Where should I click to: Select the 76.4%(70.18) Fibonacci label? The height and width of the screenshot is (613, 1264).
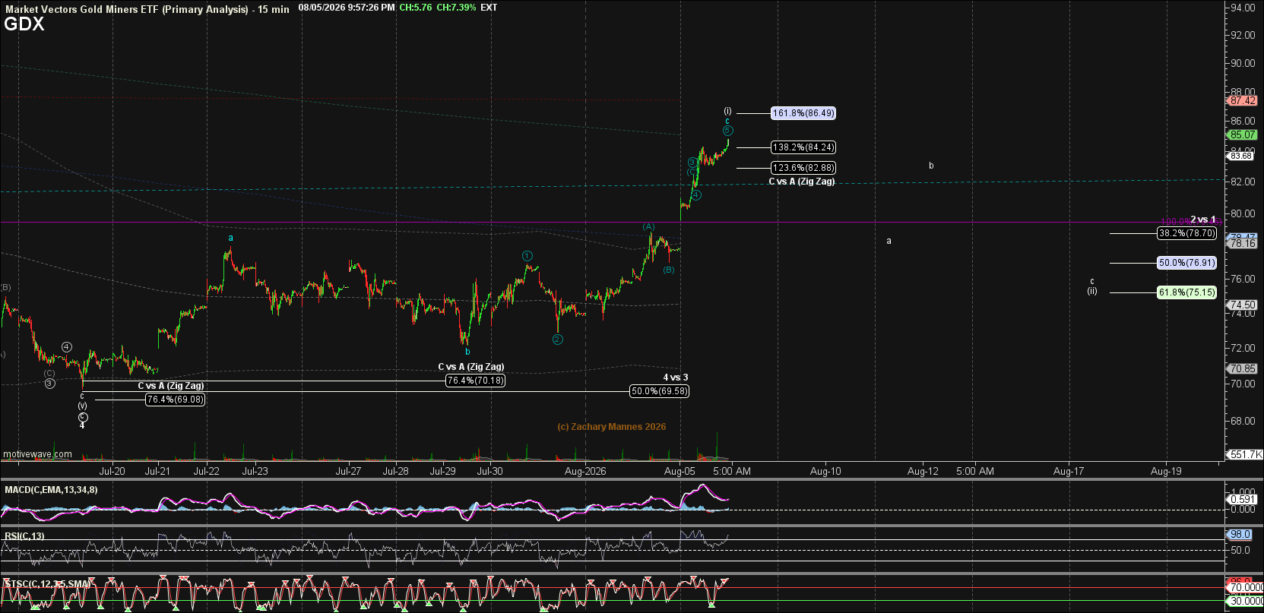pyautogui.click(x=475, y=381)
